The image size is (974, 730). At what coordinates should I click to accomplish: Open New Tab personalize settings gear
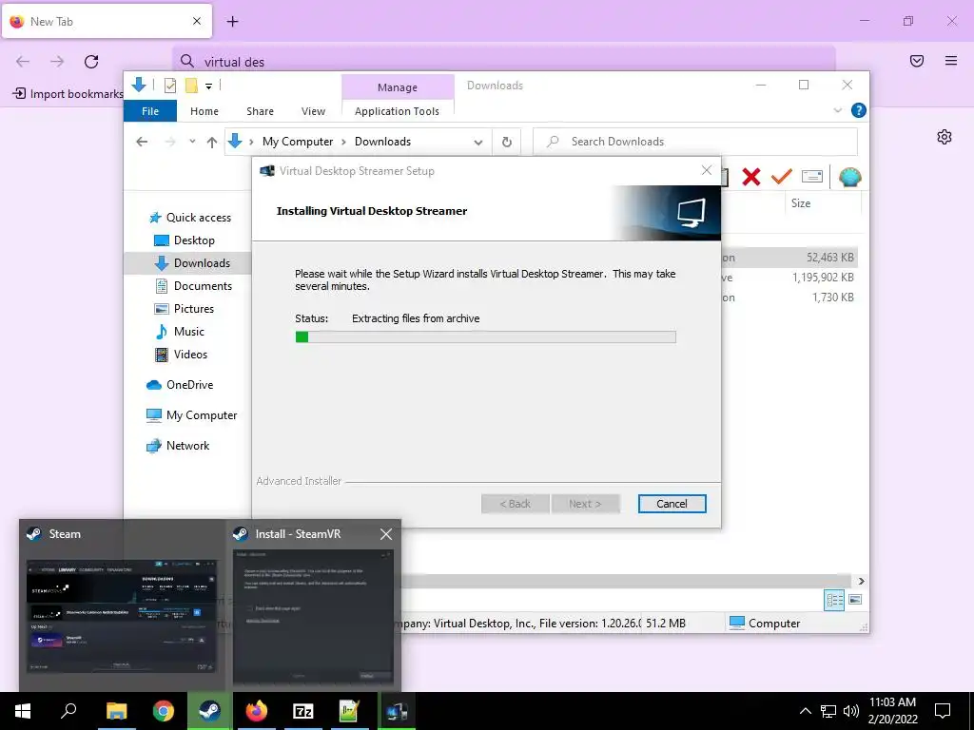point(945,137)
